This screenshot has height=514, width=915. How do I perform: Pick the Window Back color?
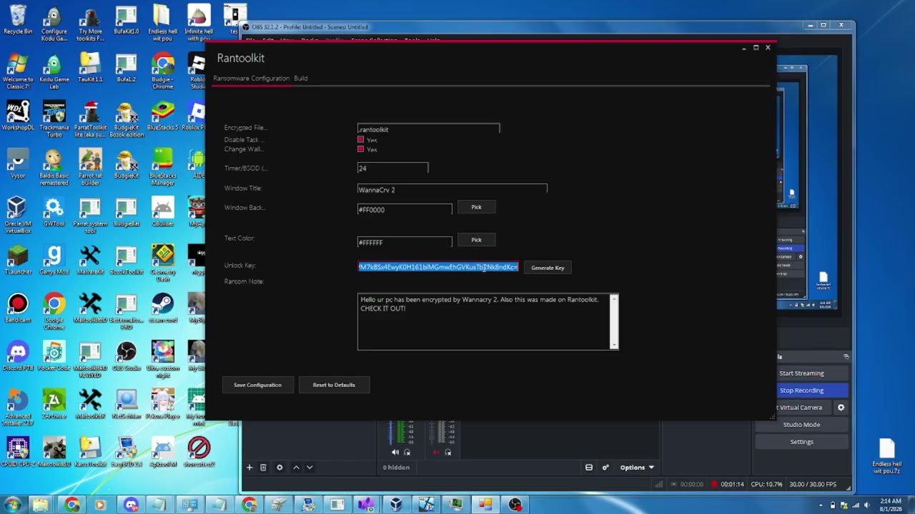pyautogui.click(x=476, y=207)
